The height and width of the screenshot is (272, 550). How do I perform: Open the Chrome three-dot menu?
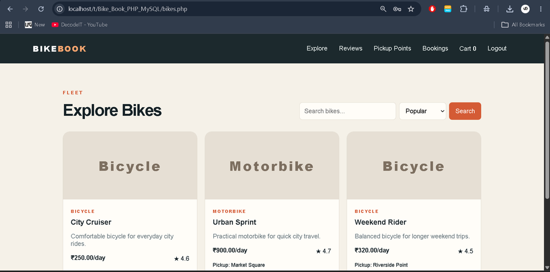tap(540, 9)
